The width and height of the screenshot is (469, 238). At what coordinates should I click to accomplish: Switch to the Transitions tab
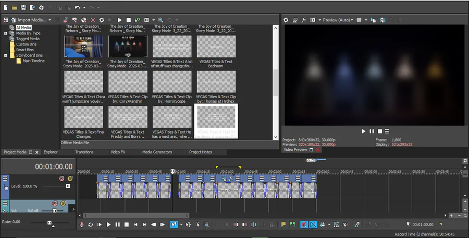coord(84,152)
